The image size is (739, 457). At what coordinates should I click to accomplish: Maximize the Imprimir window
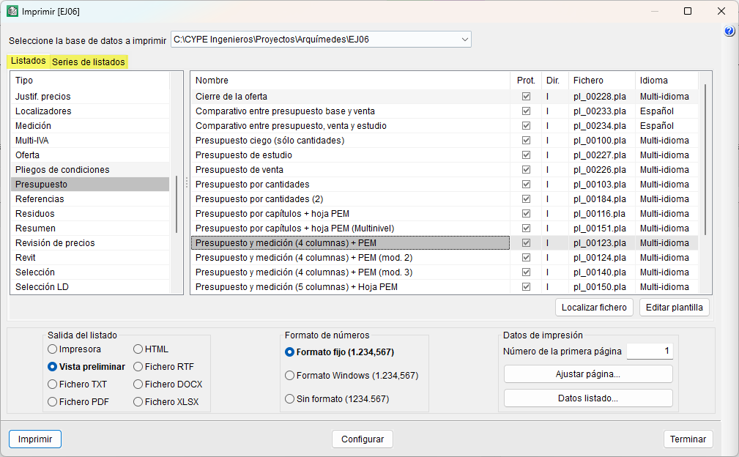pyautogui.click(x=688, y=11)
